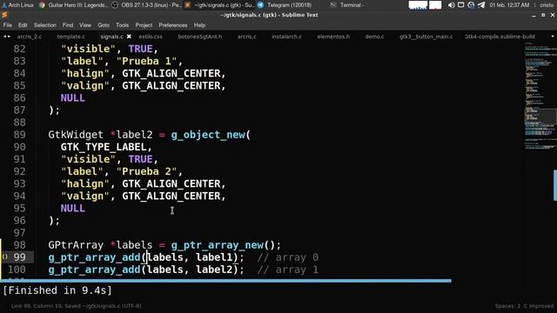Viewport: 557px width, 313px height.
Task: Close the signals.c tab
Action: tap(129, 37)
